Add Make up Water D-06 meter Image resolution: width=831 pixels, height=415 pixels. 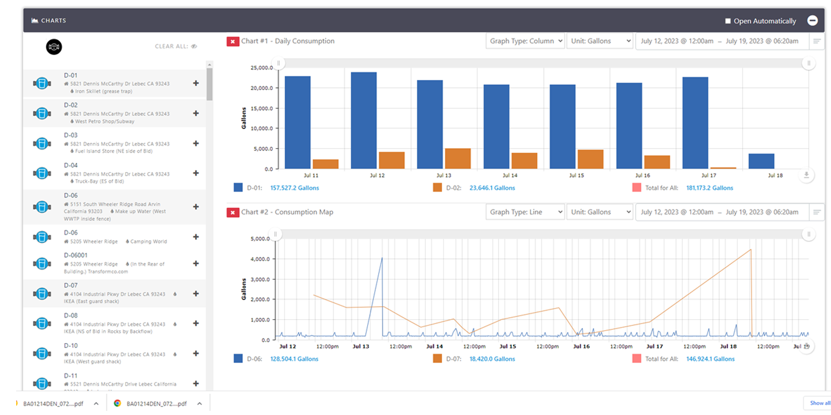(x=196, y=207)
